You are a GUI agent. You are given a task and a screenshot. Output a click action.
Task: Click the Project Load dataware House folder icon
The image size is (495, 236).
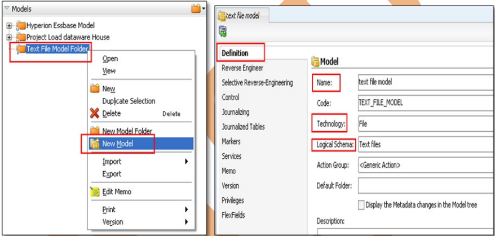pos(21,37)
